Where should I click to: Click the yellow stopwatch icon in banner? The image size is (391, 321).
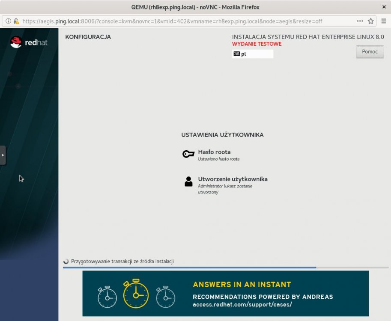point(136,294)
